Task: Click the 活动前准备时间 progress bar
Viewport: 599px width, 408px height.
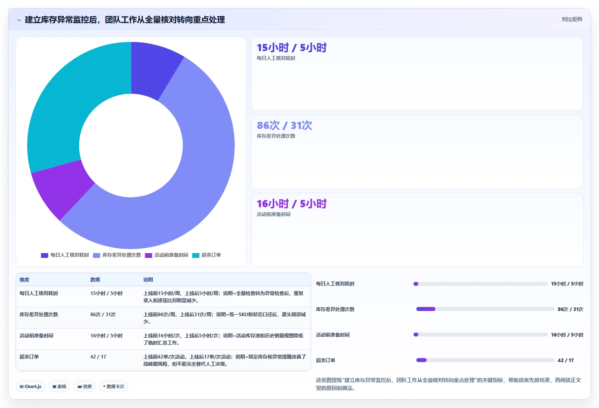Action: point(480,335)
